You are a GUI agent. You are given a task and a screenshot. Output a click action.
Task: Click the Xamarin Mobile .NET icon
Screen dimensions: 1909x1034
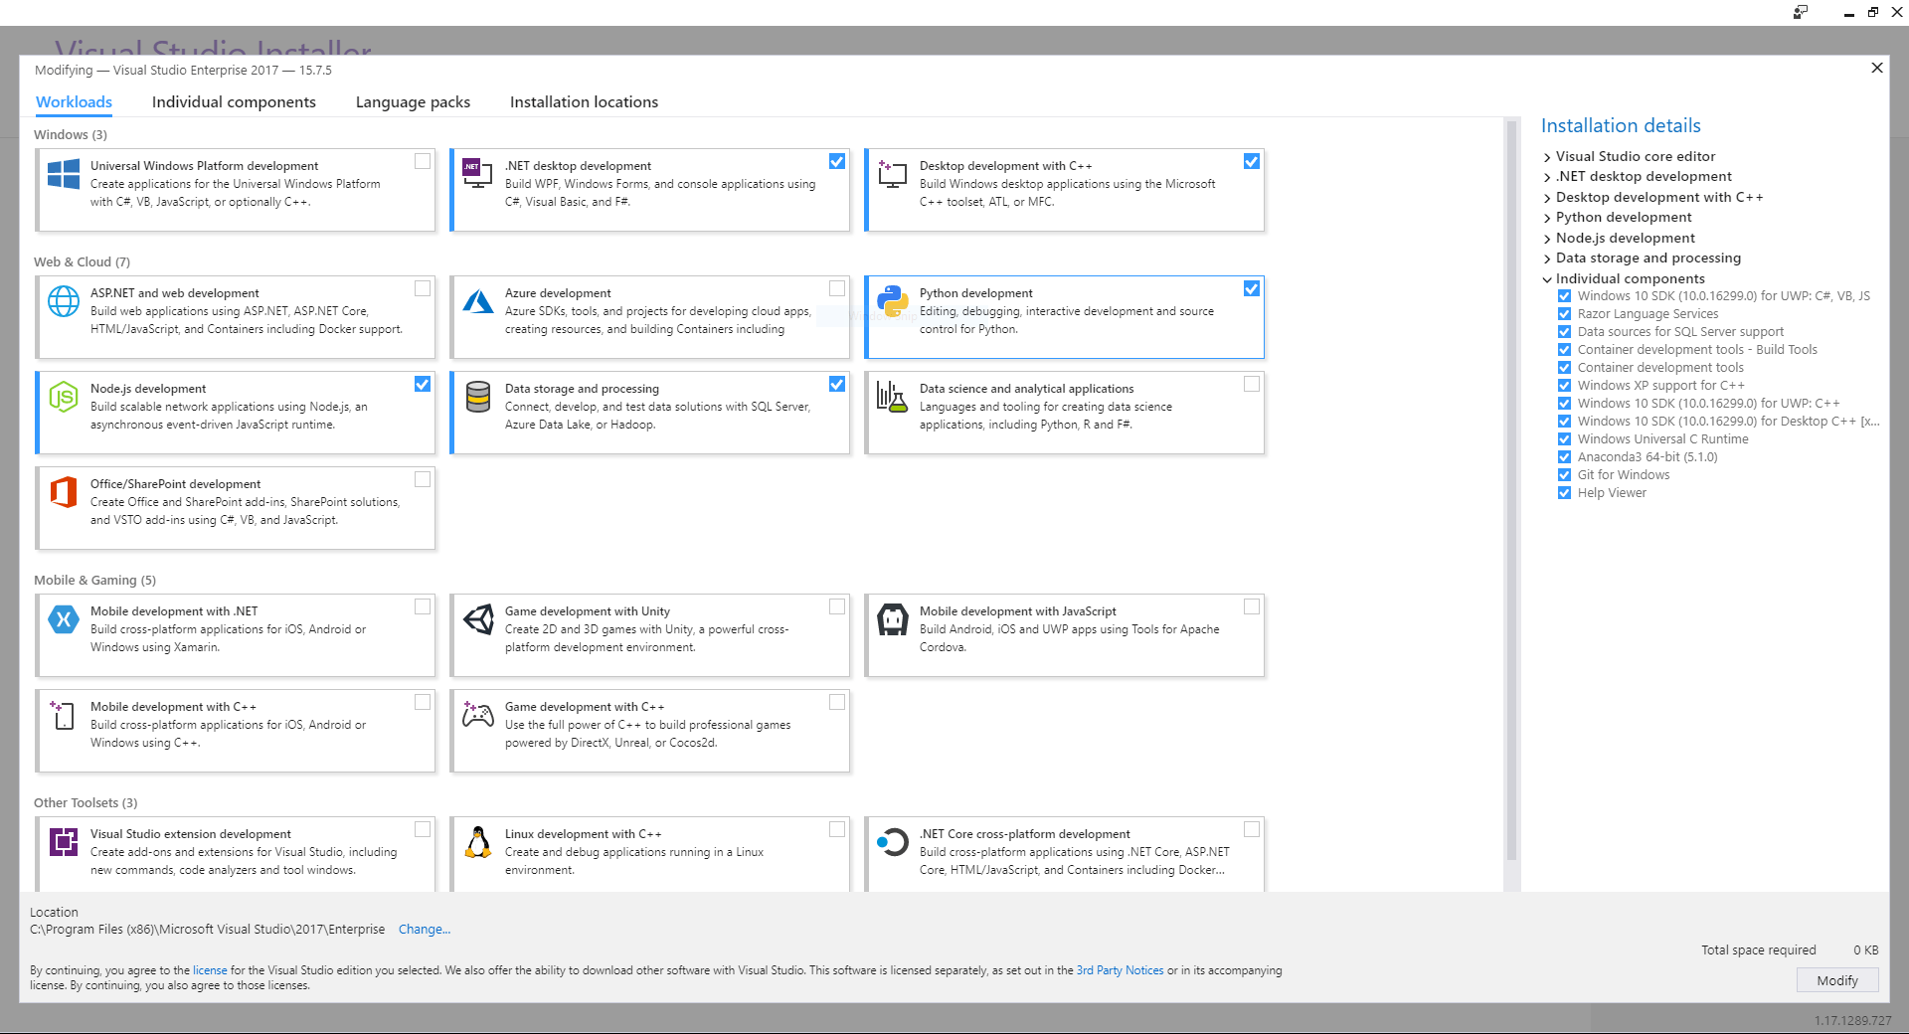click(64, 619)
